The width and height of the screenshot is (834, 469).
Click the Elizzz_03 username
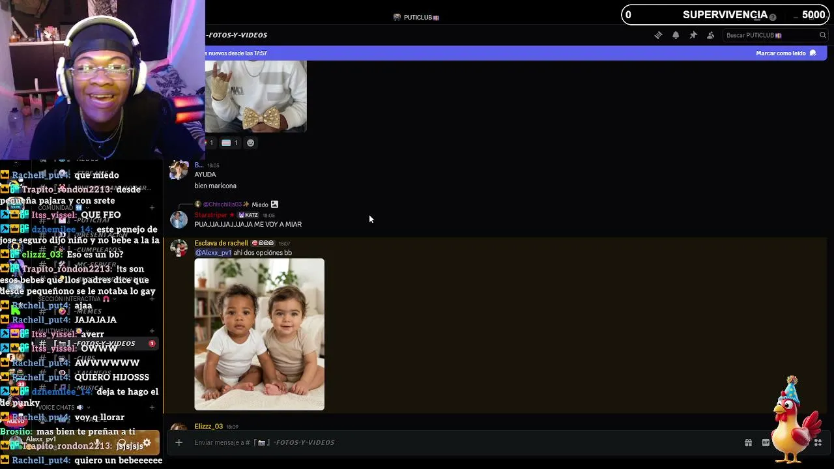coord(208,427)
